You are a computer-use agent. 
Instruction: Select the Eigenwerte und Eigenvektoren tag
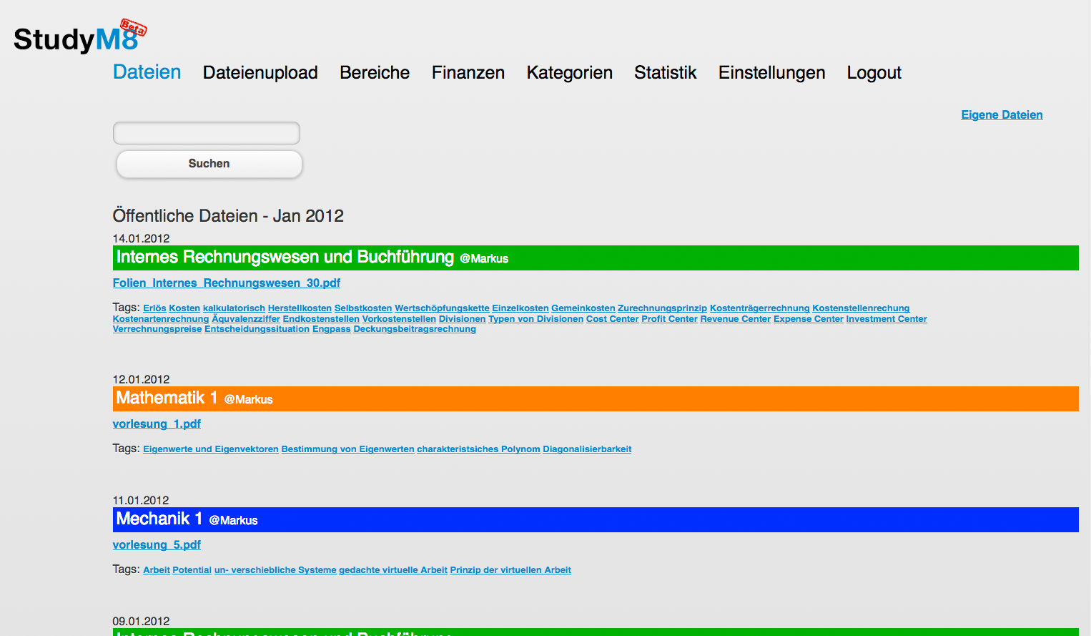click(210, 449)
